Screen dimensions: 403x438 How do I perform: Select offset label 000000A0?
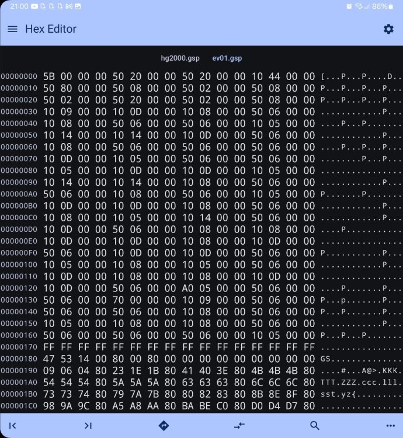pyautogui.click(x=19, y=194)
